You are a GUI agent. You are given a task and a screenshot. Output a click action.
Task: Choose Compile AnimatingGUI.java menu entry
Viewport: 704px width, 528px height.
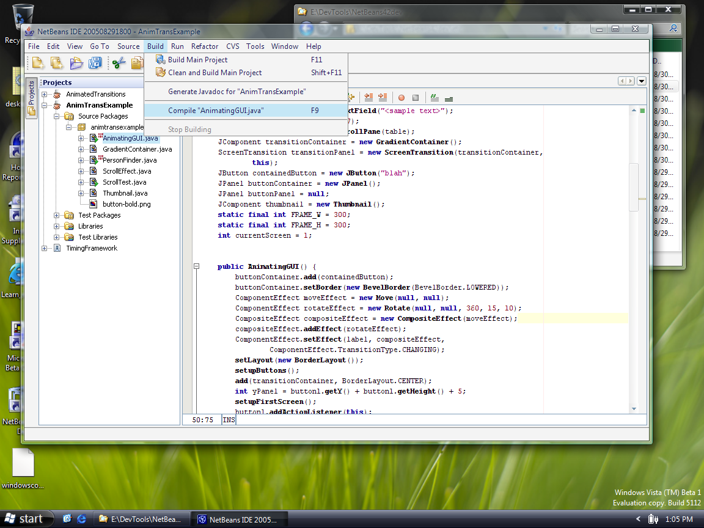pos(246,111)
